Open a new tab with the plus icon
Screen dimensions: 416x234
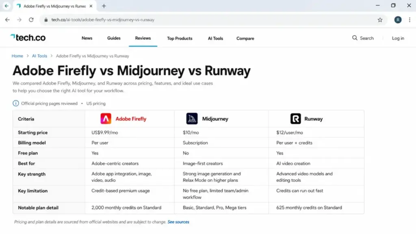104,6
